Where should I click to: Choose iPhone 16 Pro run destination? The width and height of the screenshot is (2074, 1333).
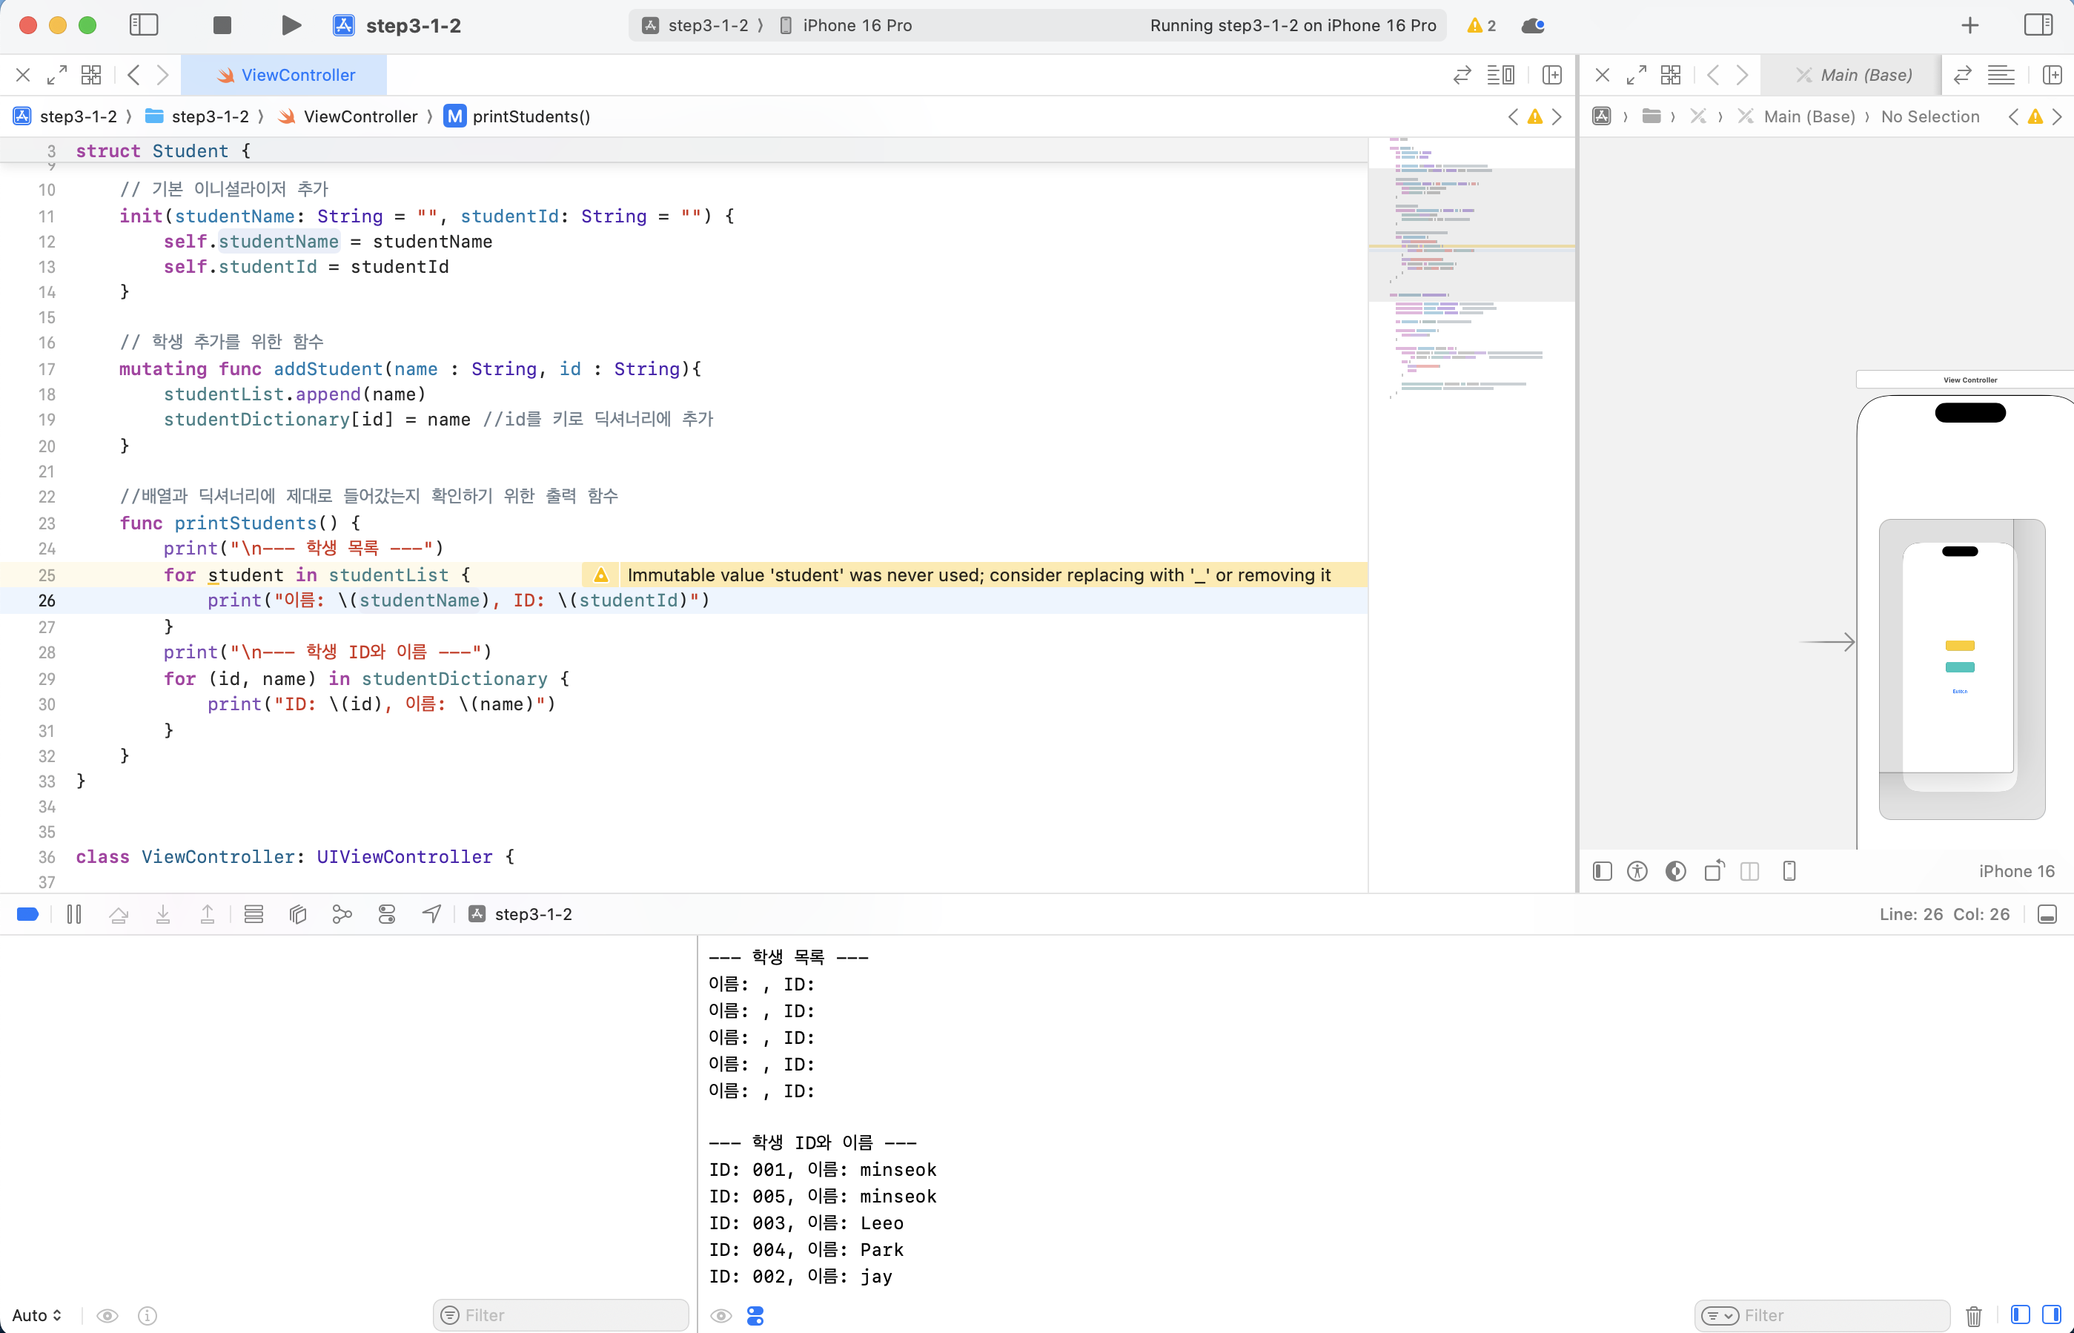click(x=845, y=25)
